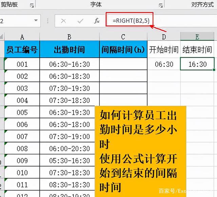Click employee number cell 009
217x197 pixels.
coord(22,160)
